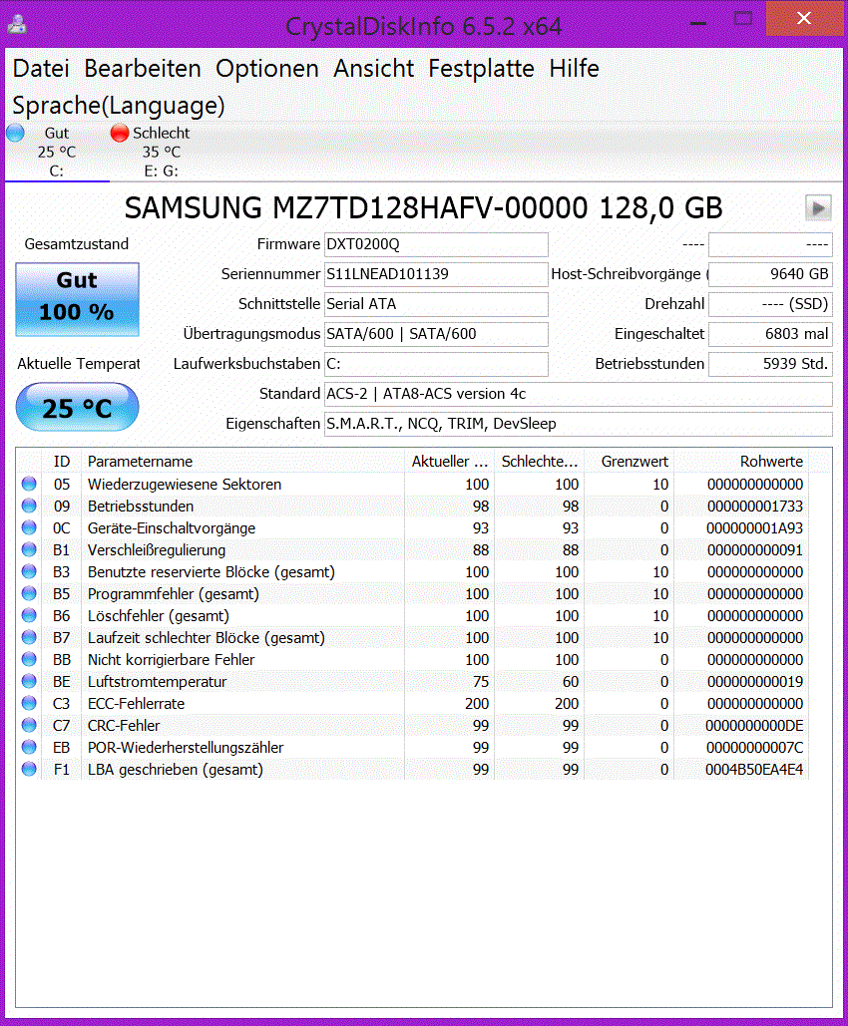This screenshot has width=848, height=1026.
Task: Click status orb of Nicht korrigierbare Fehler row
Action: 29,659
